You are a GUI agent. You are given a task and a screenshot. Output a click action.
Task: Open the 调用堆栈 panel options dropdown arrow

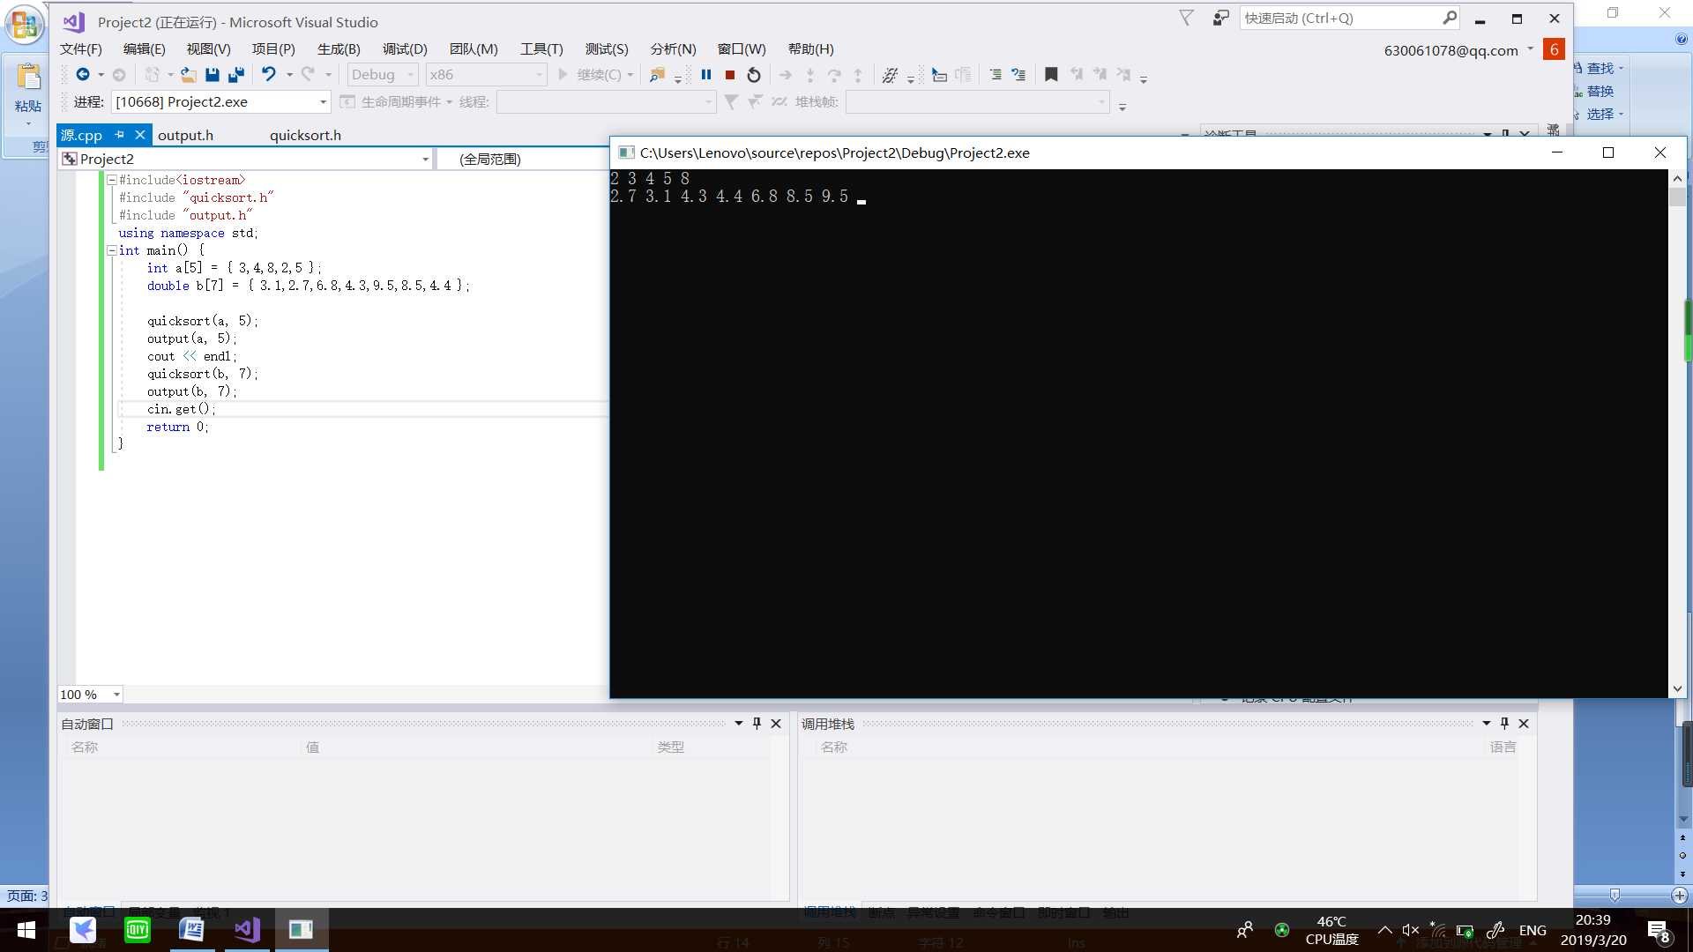[1487, 724]
